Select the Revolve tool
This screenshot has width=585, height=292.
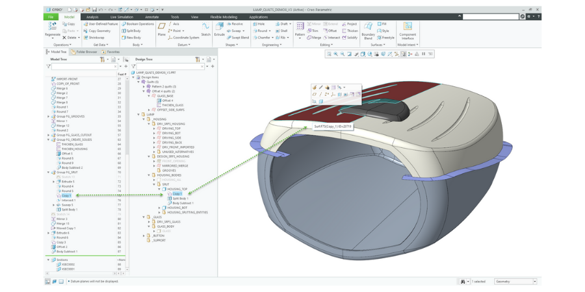tap(235, 24)
